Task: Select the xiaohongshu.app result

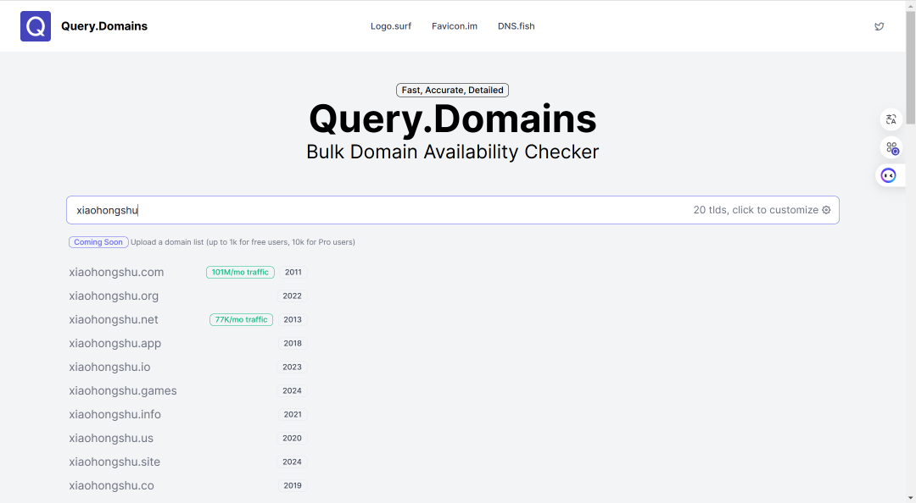Action: click(x=115, y=344)
